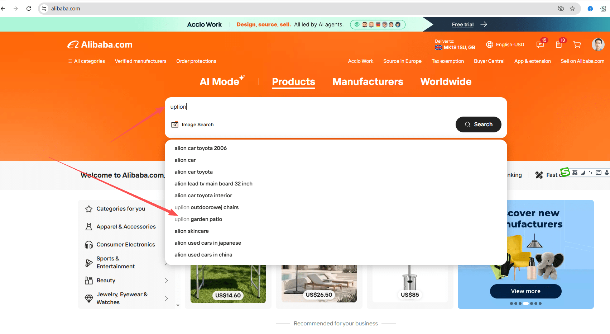This screenshot has width=610, height=334.
Task: Click the Beauty category icon
Action: (89, 281)
